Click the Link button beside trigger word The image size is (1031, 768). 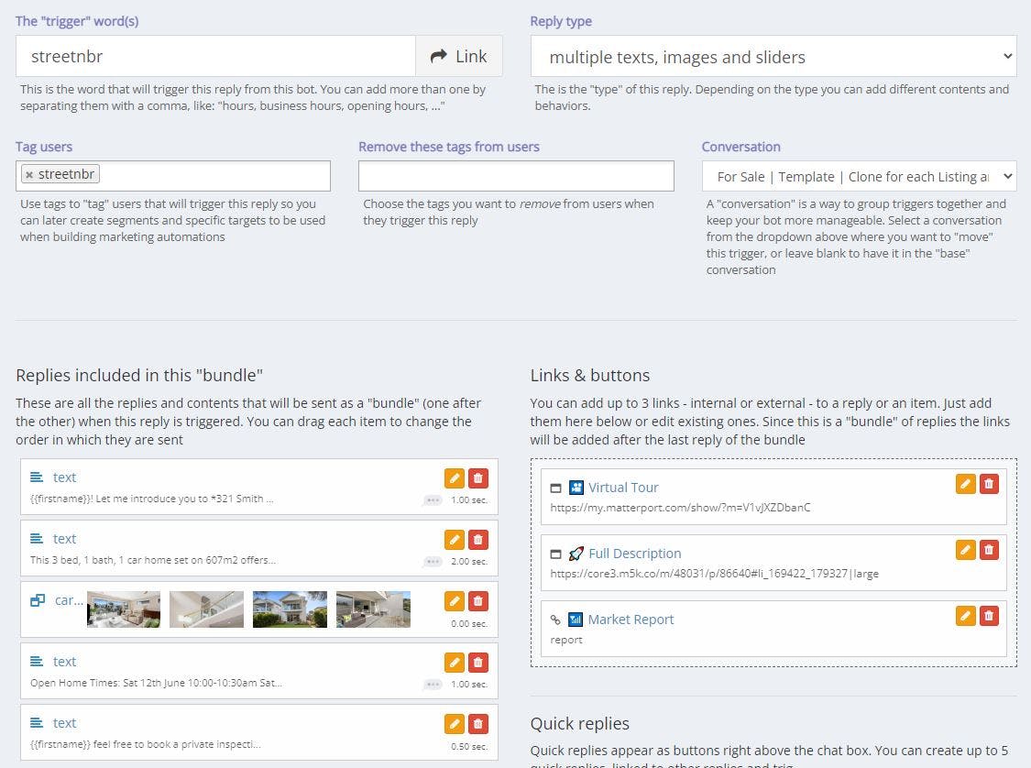pos(458,56)
